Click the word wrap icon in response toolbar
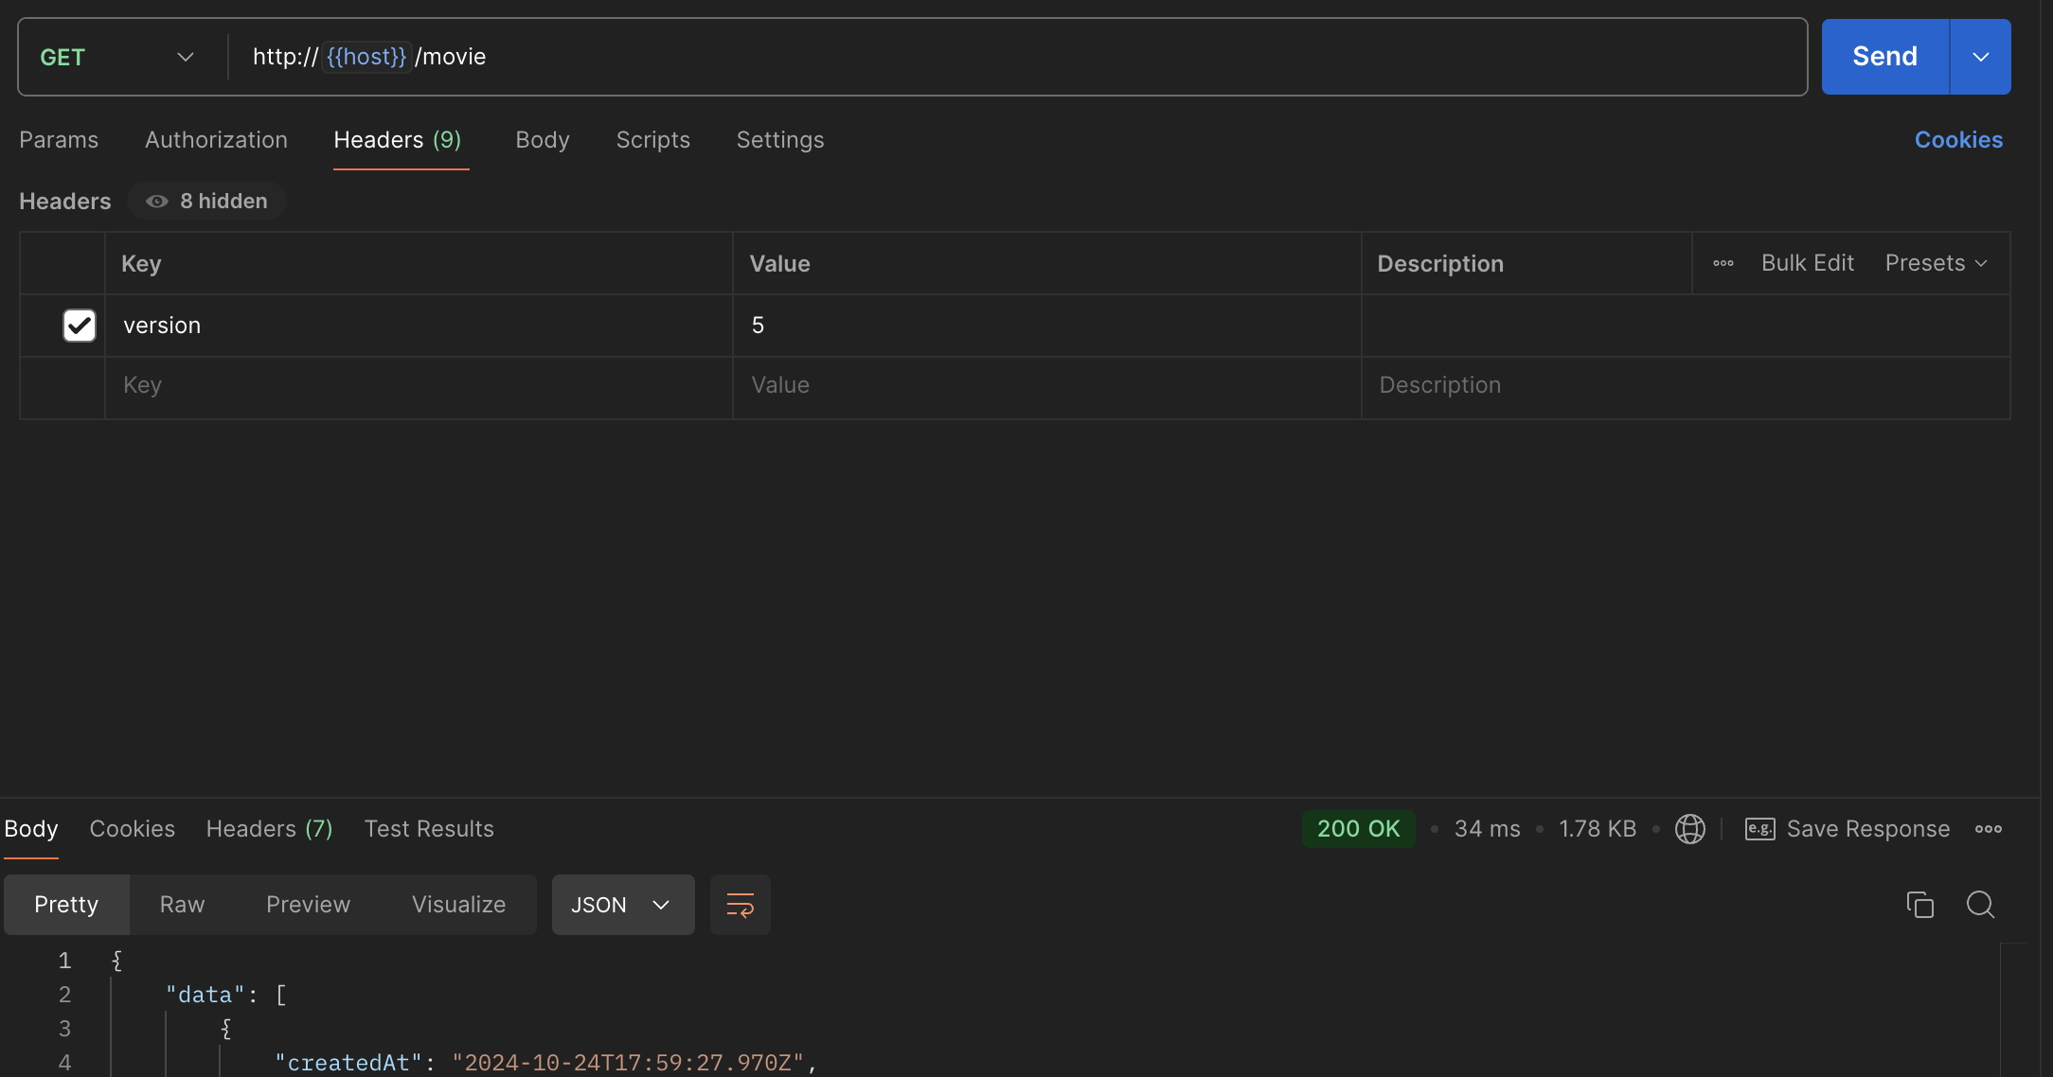Screen dimensions: 2053x1077 [x=740, y=905]
